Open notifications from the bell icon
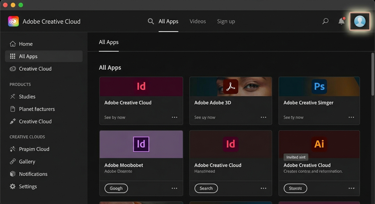This screenshot has width=375, height=204. [x=342, y=21]
